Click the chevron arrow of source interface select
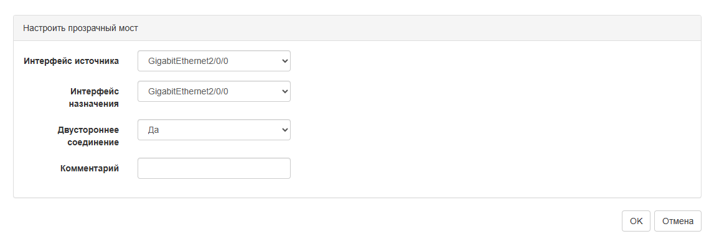This screenshot has width=704, height=239. click(284, 61)
